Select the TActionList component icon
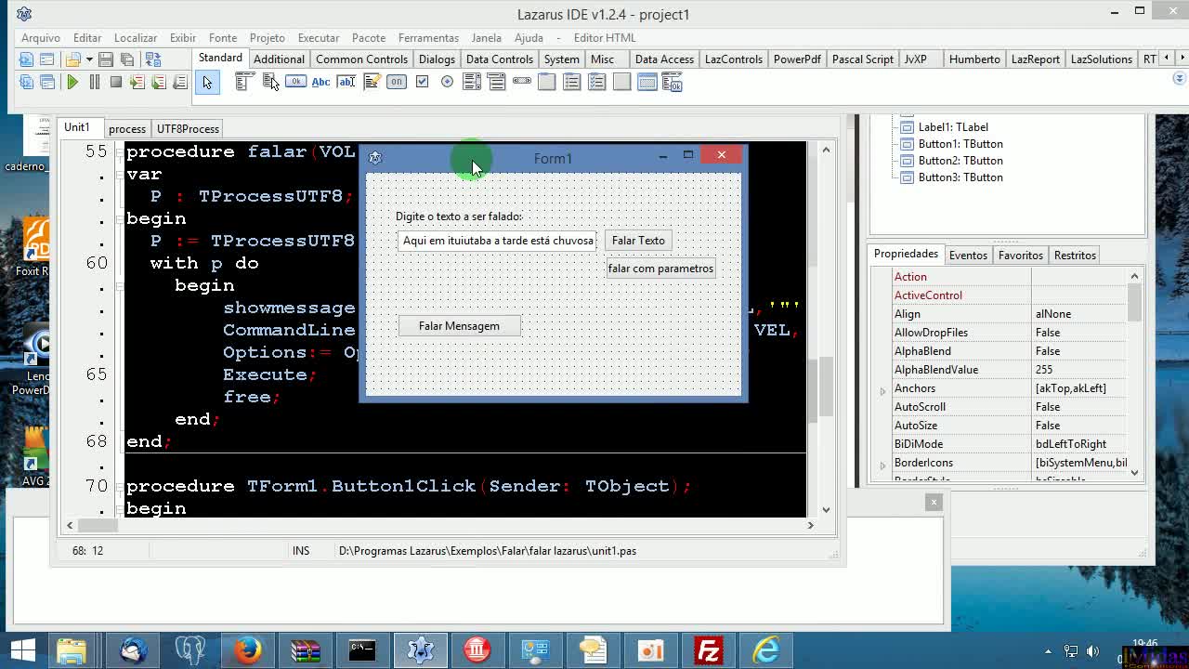Viewport: 1189px width, 669px height. 673,83
